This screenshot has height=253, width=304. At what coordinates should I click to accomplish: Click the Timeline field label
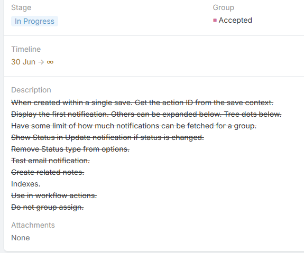pyautogui.click(x=26, y=49)
